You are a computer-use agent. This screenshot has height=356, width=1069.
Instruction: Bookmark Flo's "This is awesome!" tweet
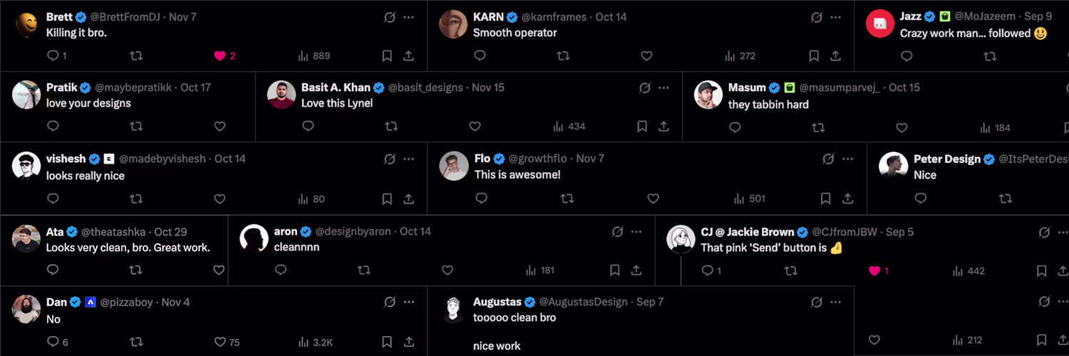(x=825, y=199)
